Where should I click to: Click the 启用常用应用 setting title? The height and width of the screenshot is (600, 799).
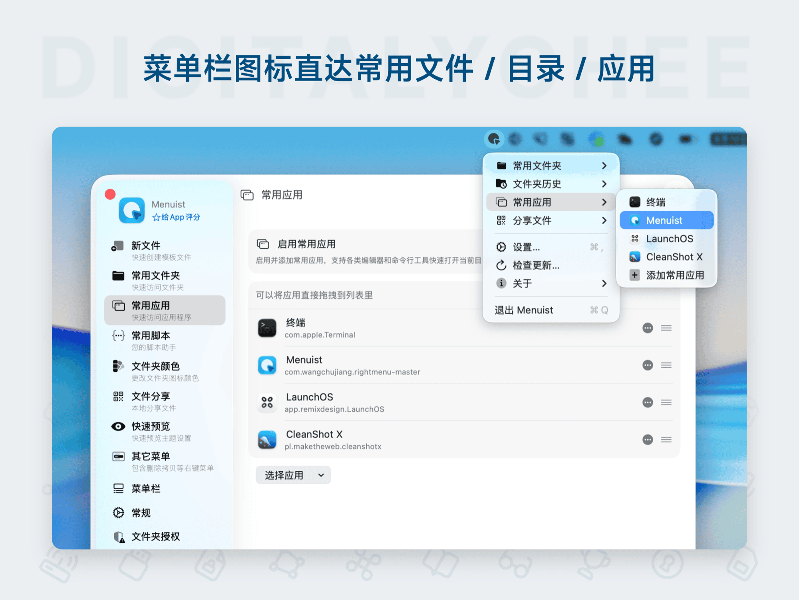click(x=306, y=244)
